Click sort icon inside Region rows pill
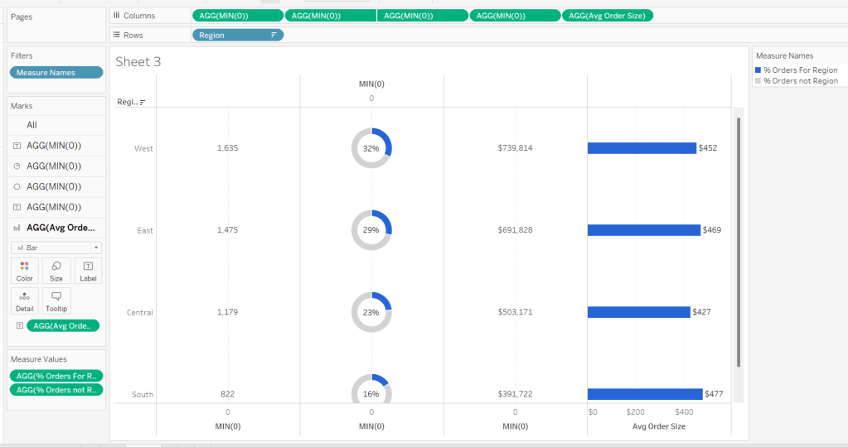 pyautogui.click(x=274, y=35)
